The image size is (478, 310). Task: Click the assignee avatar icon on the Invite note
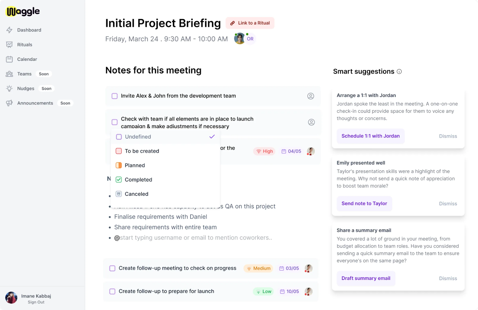coord(311,96)
